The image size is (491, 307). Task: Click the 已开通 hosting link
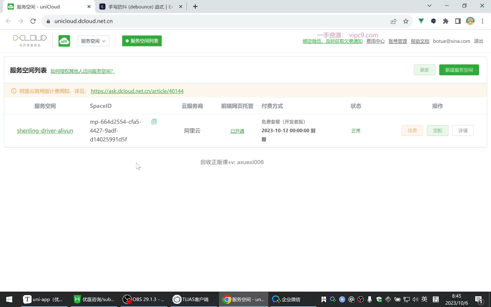237,131
